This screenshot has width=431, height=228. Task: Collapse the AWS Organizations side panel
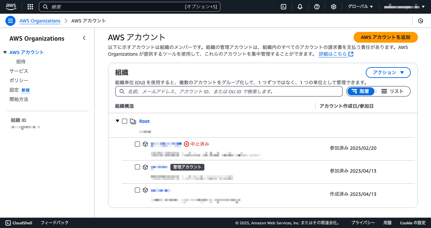click(84, 38)
